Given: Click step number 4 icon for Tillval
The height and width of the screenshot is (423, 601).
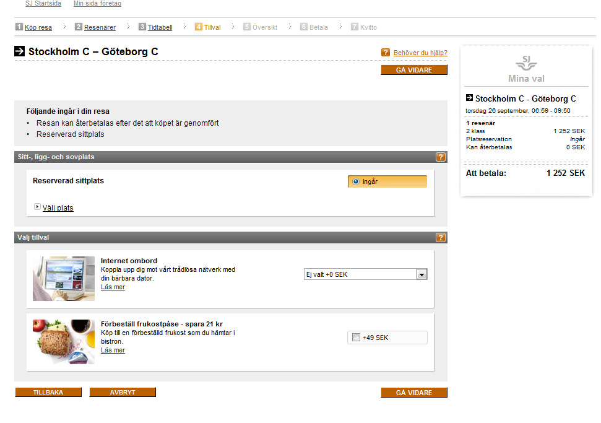Looking at the screenshot, I should (x=198, y=27).
